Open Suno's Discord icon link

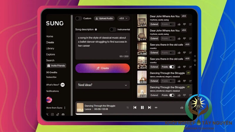(63, 114)
